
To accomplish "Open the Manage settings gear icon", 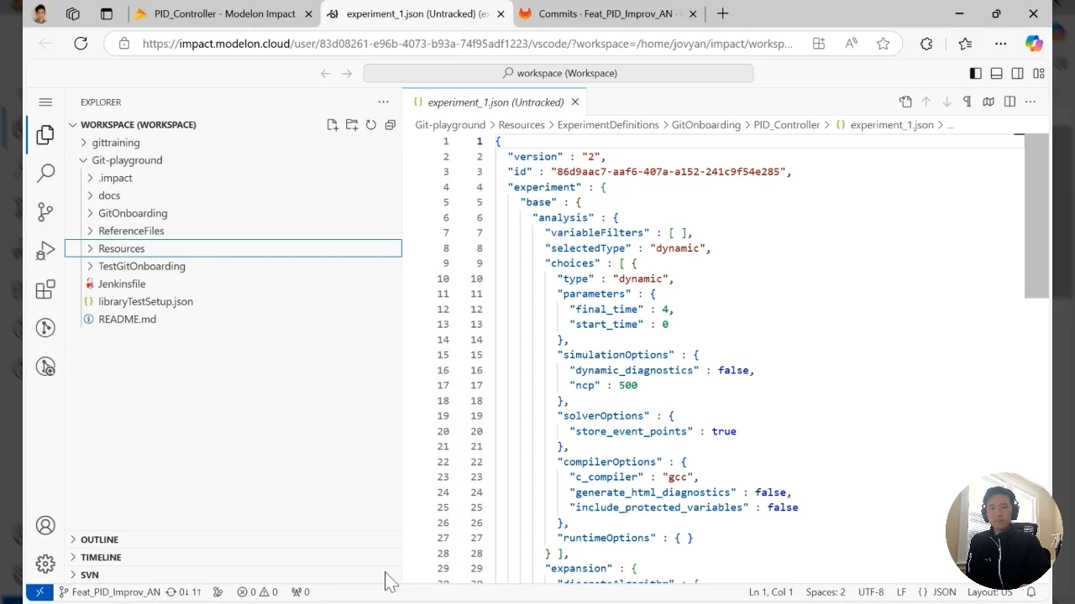I will click(x=45, y=564).
